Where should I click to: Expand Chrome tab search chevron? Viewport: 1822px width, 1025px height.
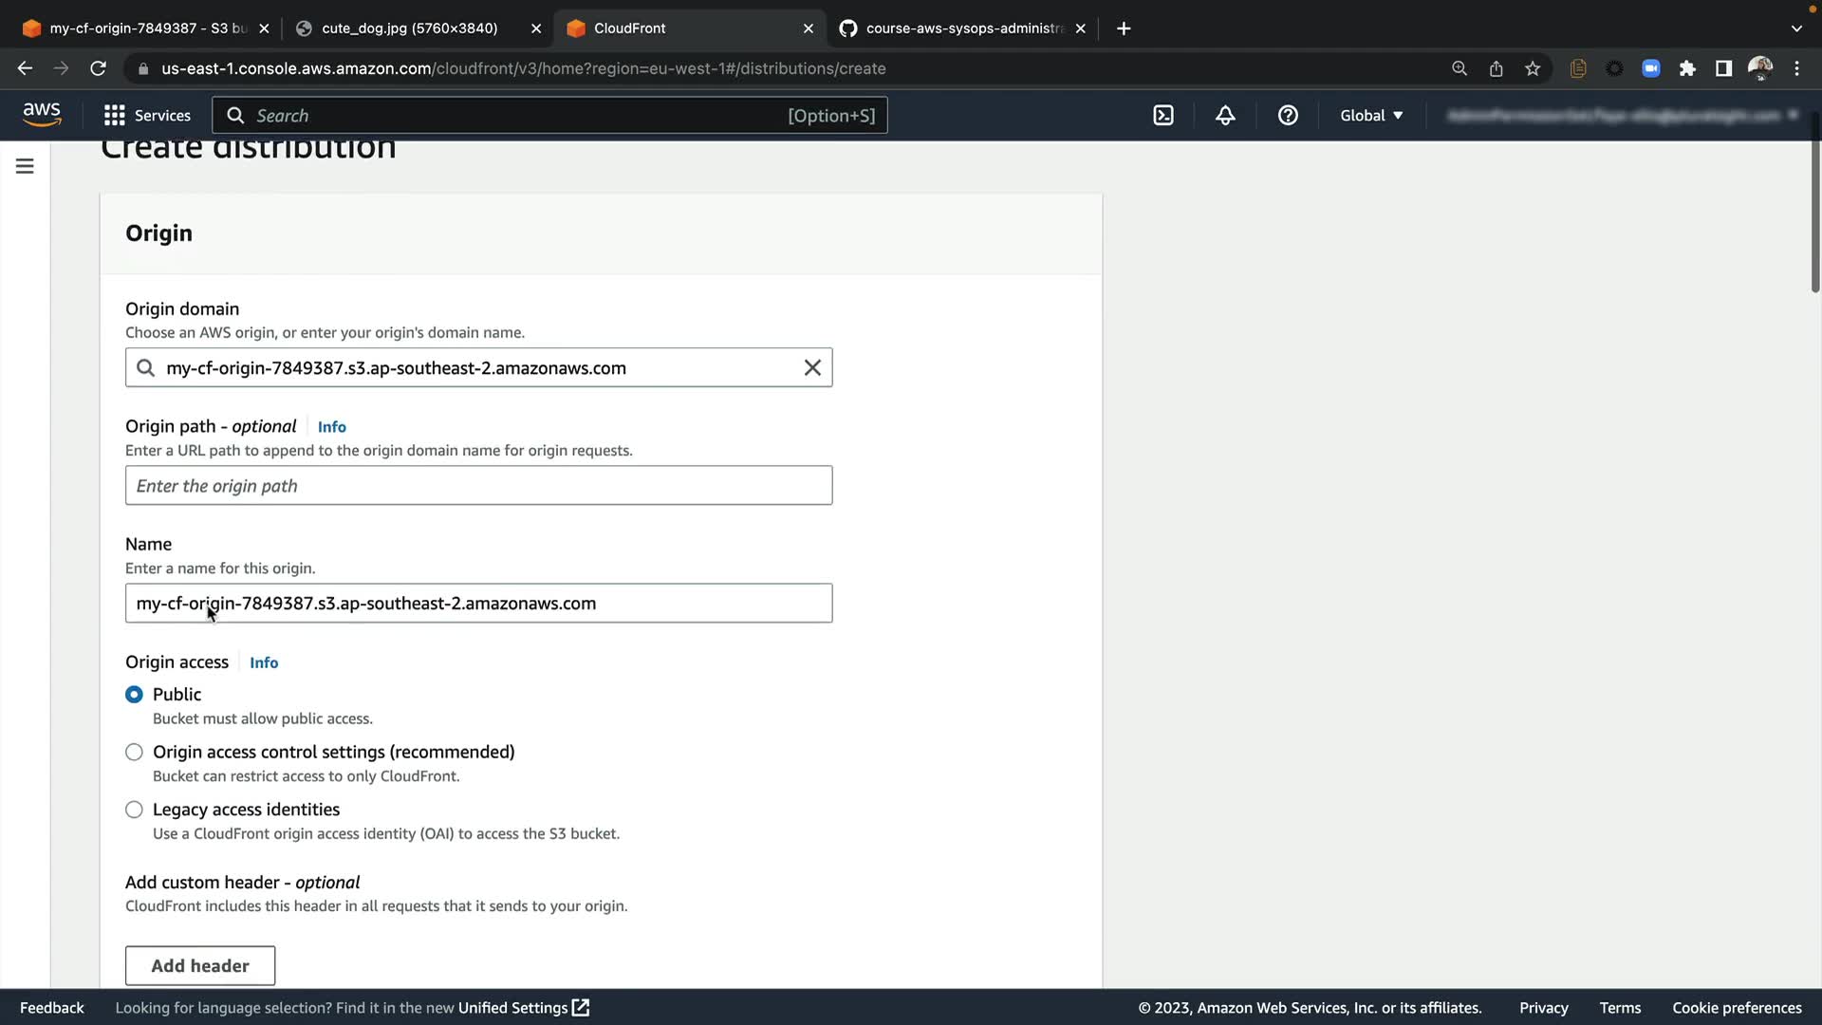click(1796, 28)
